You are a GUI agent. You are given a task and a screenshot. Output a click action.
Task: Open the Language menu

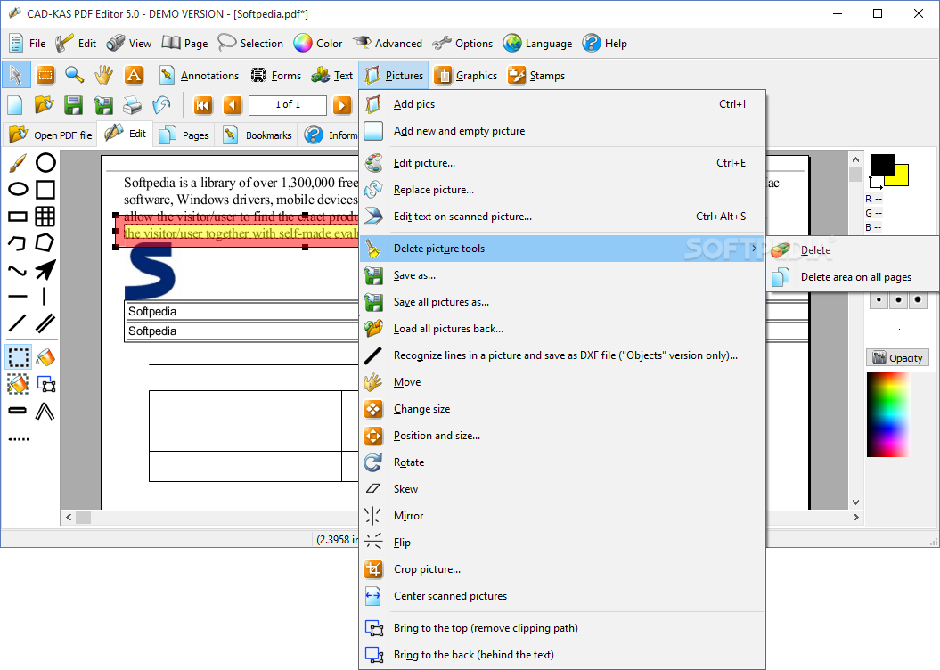(537, 43)
